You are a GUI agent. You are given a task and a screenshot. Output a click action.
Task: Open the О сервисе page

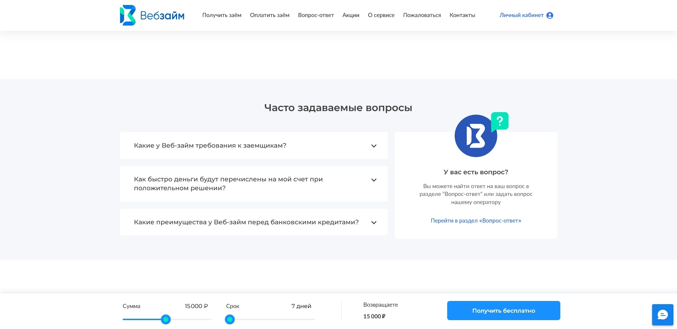point(381,15)
